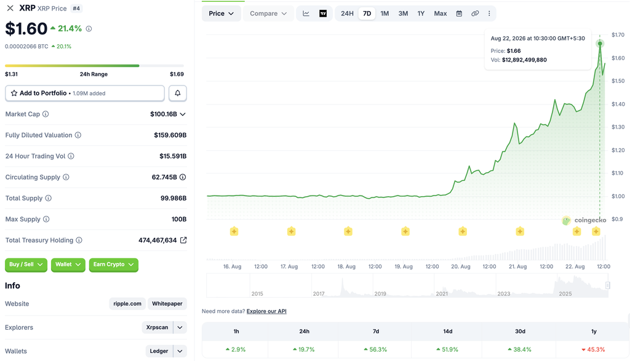Open info icon beside 62.745B supply value

tap(183, 177)
